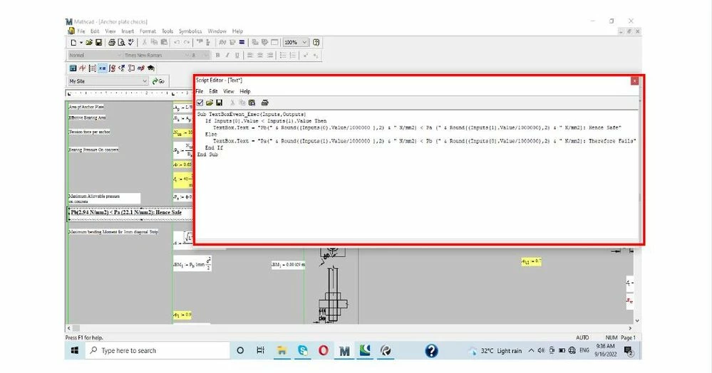This screenshot has width=712, height=373.
Task: Run spelling check in Mathcad toolbar
Action: pos(130,42)
